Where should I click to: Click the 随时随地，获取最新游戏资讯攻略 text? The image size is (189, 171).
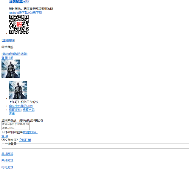[31, 9]
